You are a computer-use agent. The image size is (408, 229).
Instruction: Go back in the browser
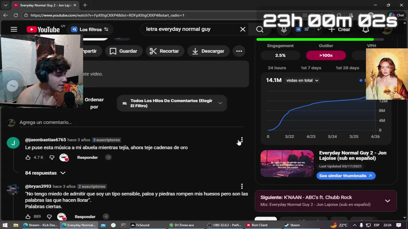(x=5, y=15)
